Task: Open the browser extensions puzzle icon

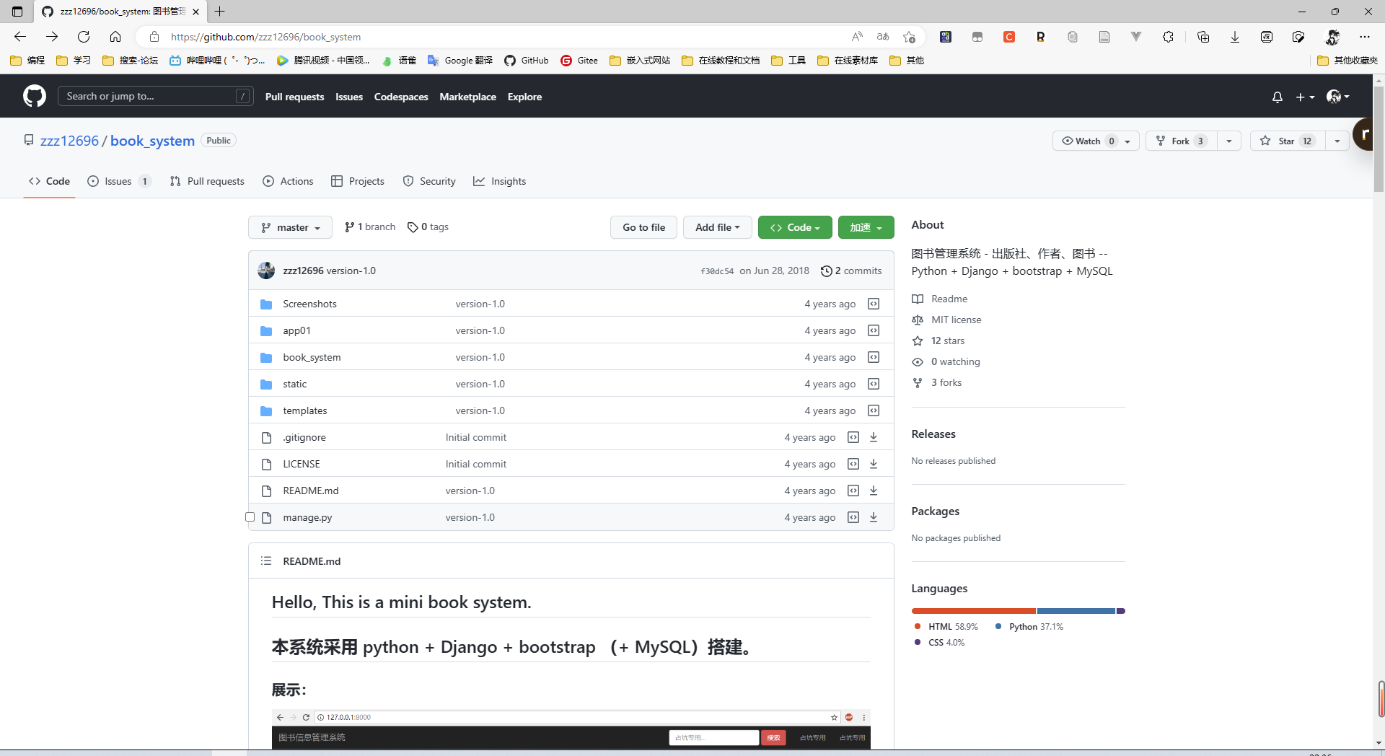Action: 1168,37
